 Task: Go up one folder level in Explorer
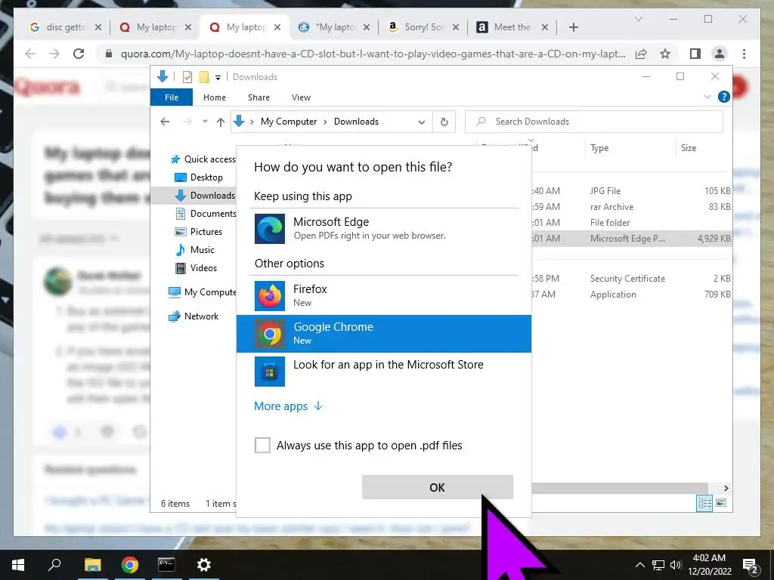[221, 122]
